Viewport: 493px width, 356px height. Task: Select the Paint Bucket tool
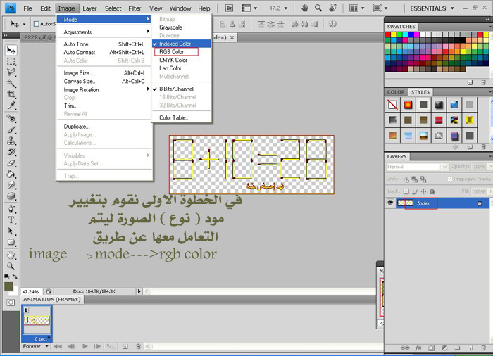click(11, 174)
